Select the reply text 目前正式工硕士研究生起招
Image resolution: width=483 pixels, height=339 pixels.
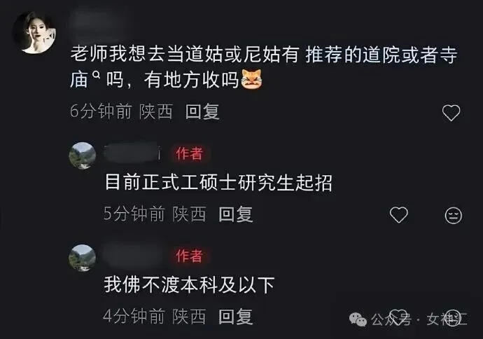[218, 182]
